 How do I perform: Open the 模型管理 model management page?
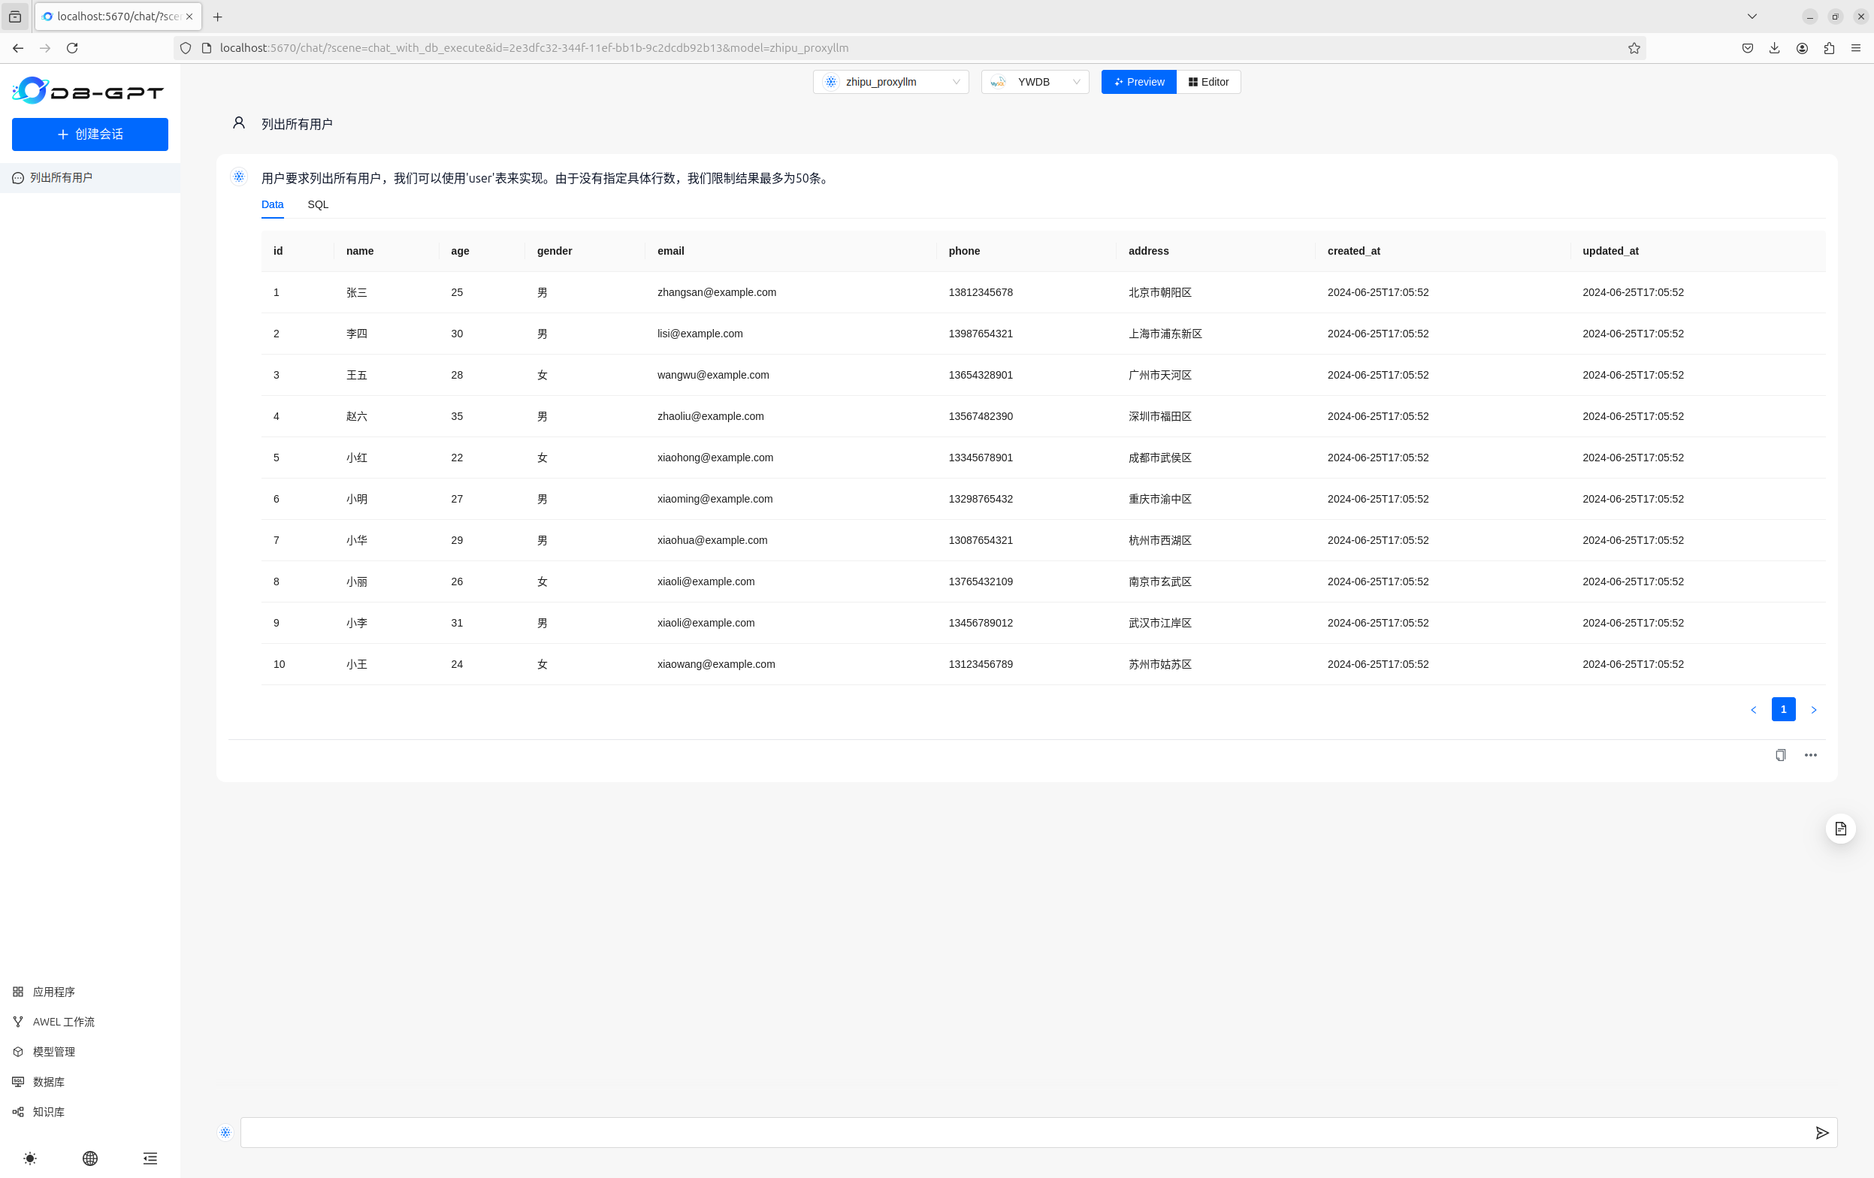click(53, 1051)
